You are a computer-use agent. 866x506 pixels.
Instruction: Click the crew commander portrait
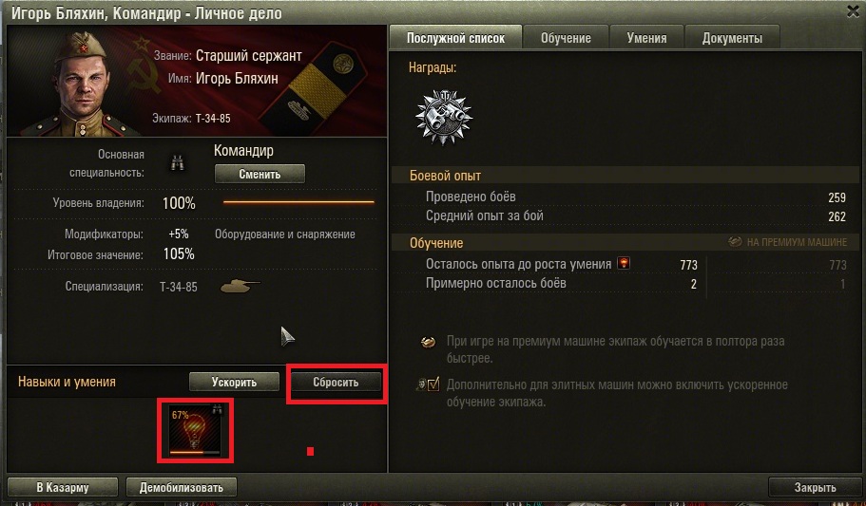click(87, 83)
